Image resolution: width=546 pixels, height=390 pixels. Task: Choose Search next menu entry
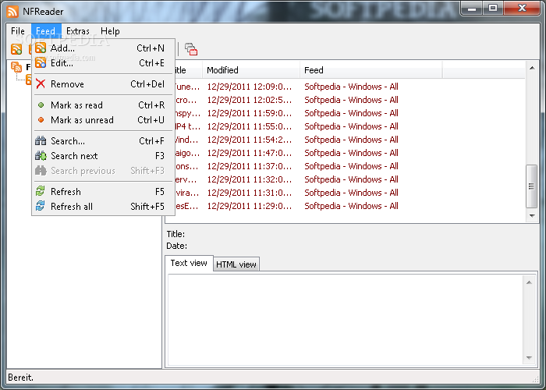[104, 156]
